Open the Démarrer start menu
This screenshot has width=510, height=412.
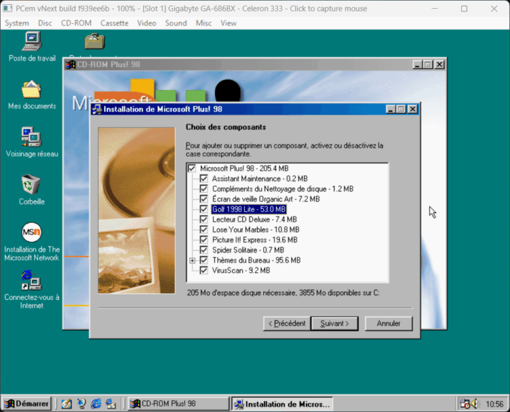click(27, 404)
